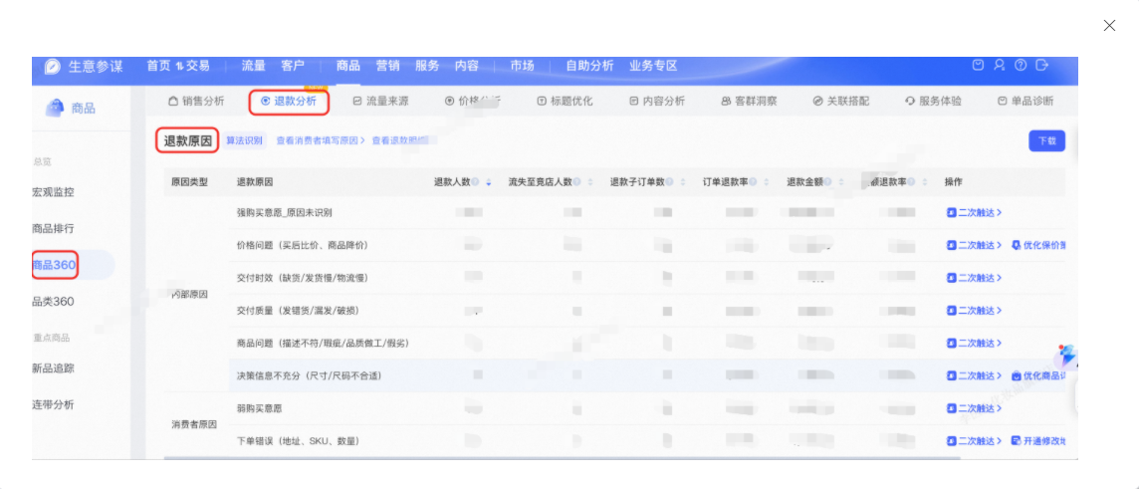Image resolution: width=1139 pixels, height=489 pixels.
Task: Click info icon next to 退款金额
Action: click(x=827, y=182)
